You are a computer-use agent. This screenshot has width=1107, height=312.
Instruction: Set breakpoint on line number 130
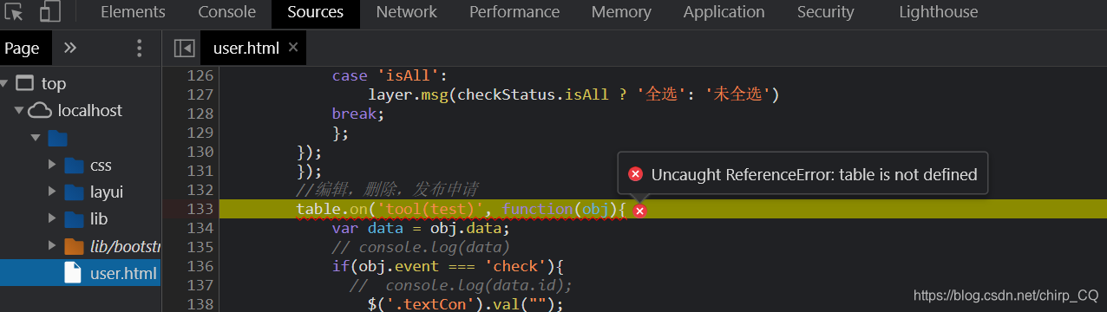pos(200,151)
